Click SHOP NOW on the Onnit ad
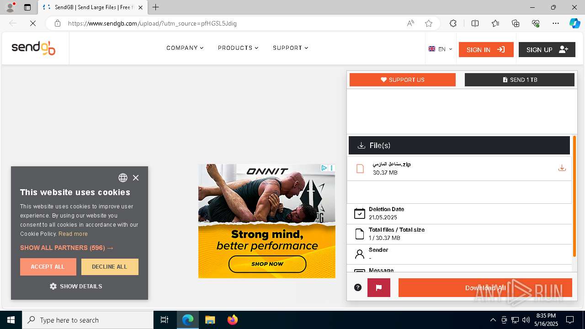Screen dimensions: 585x329 pos(267,264)
